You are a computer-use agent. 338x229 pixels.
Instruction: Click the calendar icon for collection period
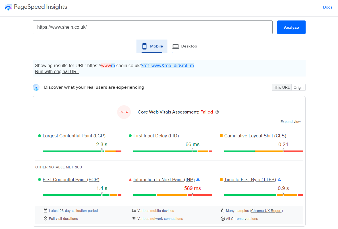(x=45, y=211)
